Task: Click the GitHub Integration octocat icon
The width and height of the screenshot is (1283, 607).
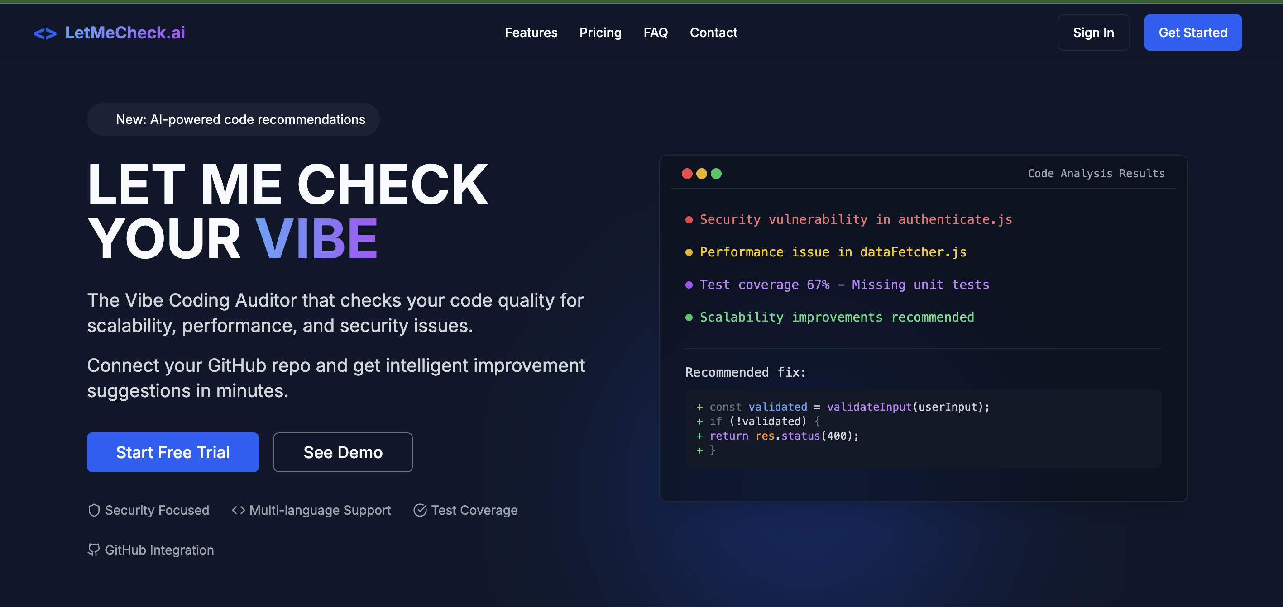Action: pos(94,550)
